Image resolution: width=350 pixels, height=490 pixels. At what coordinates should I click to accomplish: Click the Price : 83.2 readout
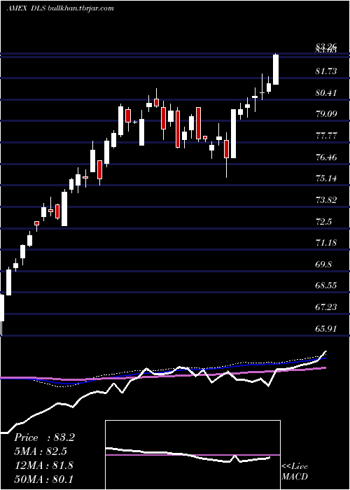coord(44,437)
